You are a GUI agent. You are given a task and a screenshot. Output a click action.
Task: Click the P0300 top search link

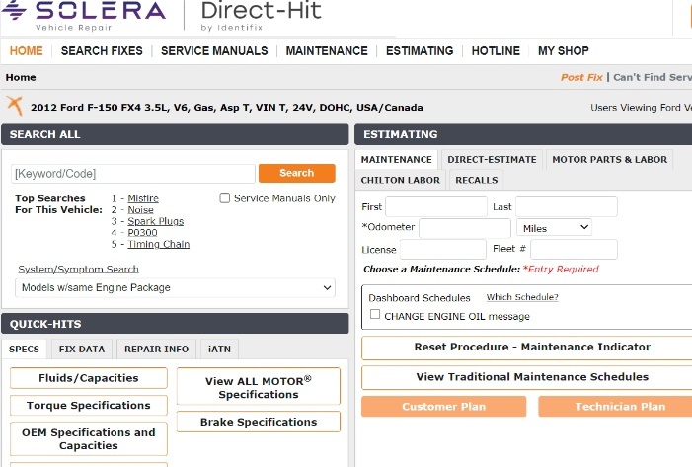pos(142,233)
